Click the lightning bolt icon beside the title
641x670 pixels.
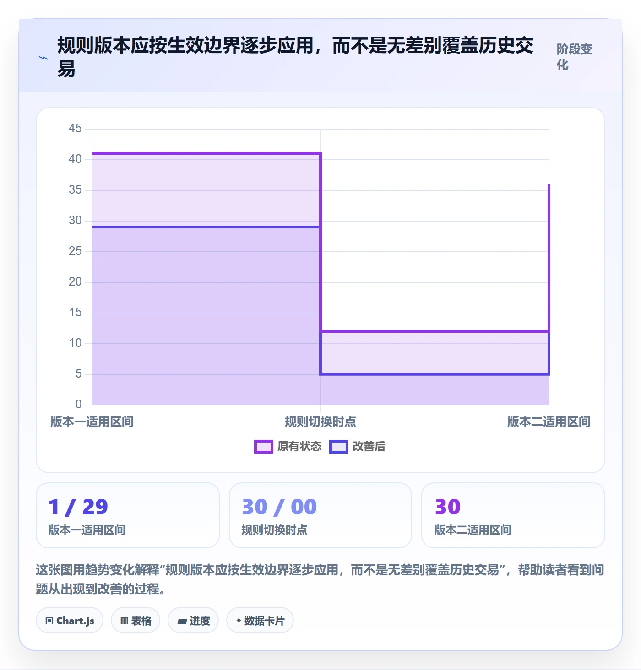coord(43,58)
